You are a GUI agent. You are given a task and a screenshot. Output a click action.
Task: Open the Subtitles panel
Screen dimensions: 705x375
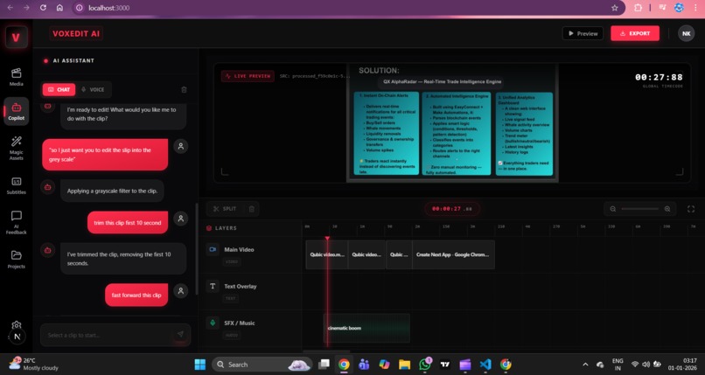coord(17,185)
